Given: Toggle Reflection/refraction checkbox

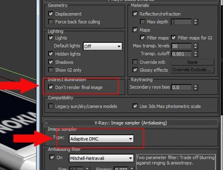Looking at the screenshot, I should (135, 14).
